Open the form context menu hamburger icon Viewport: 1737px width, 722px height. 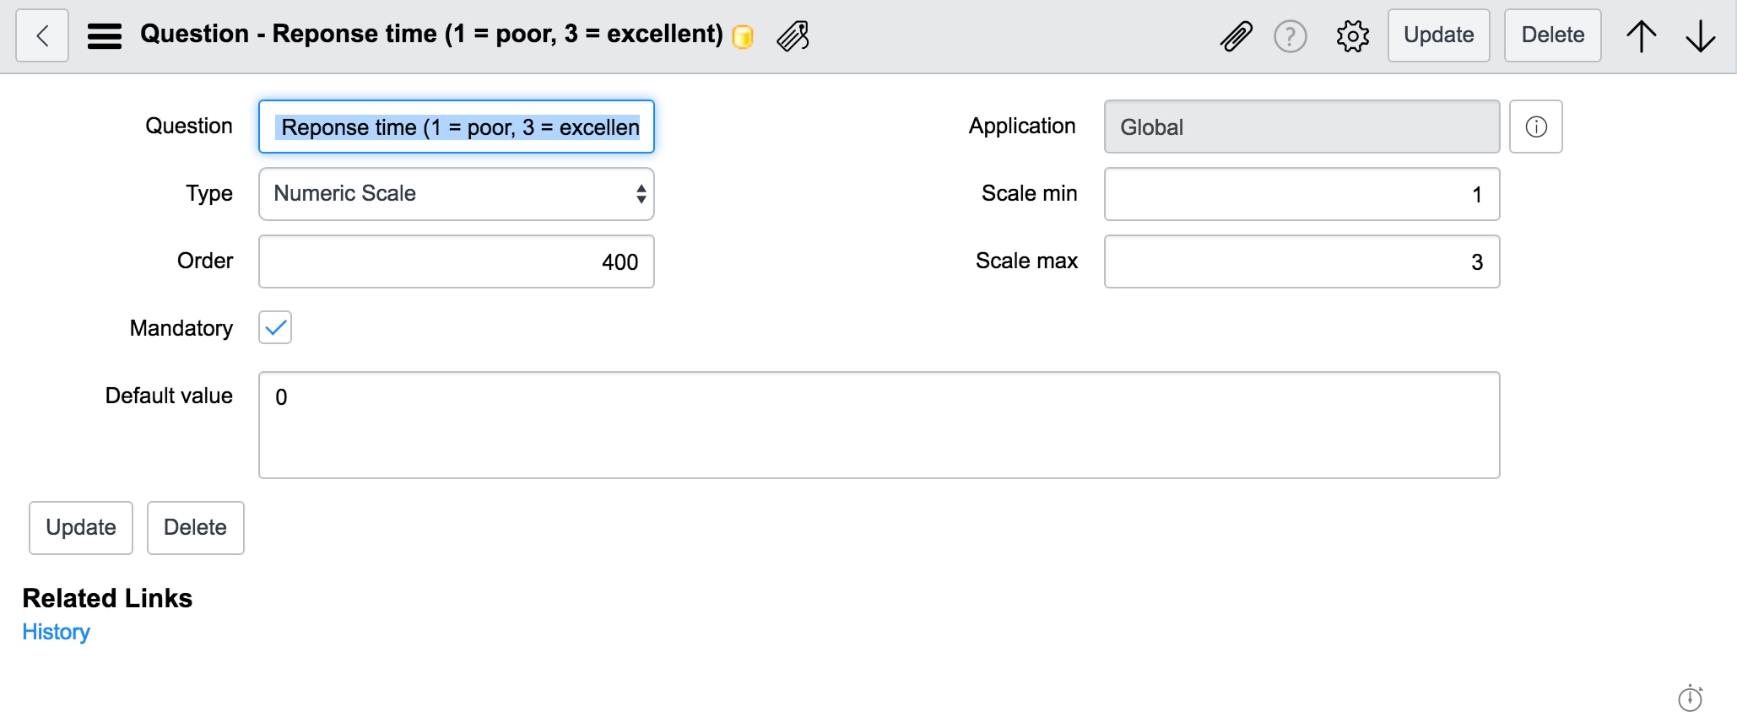tap(105, 36)
